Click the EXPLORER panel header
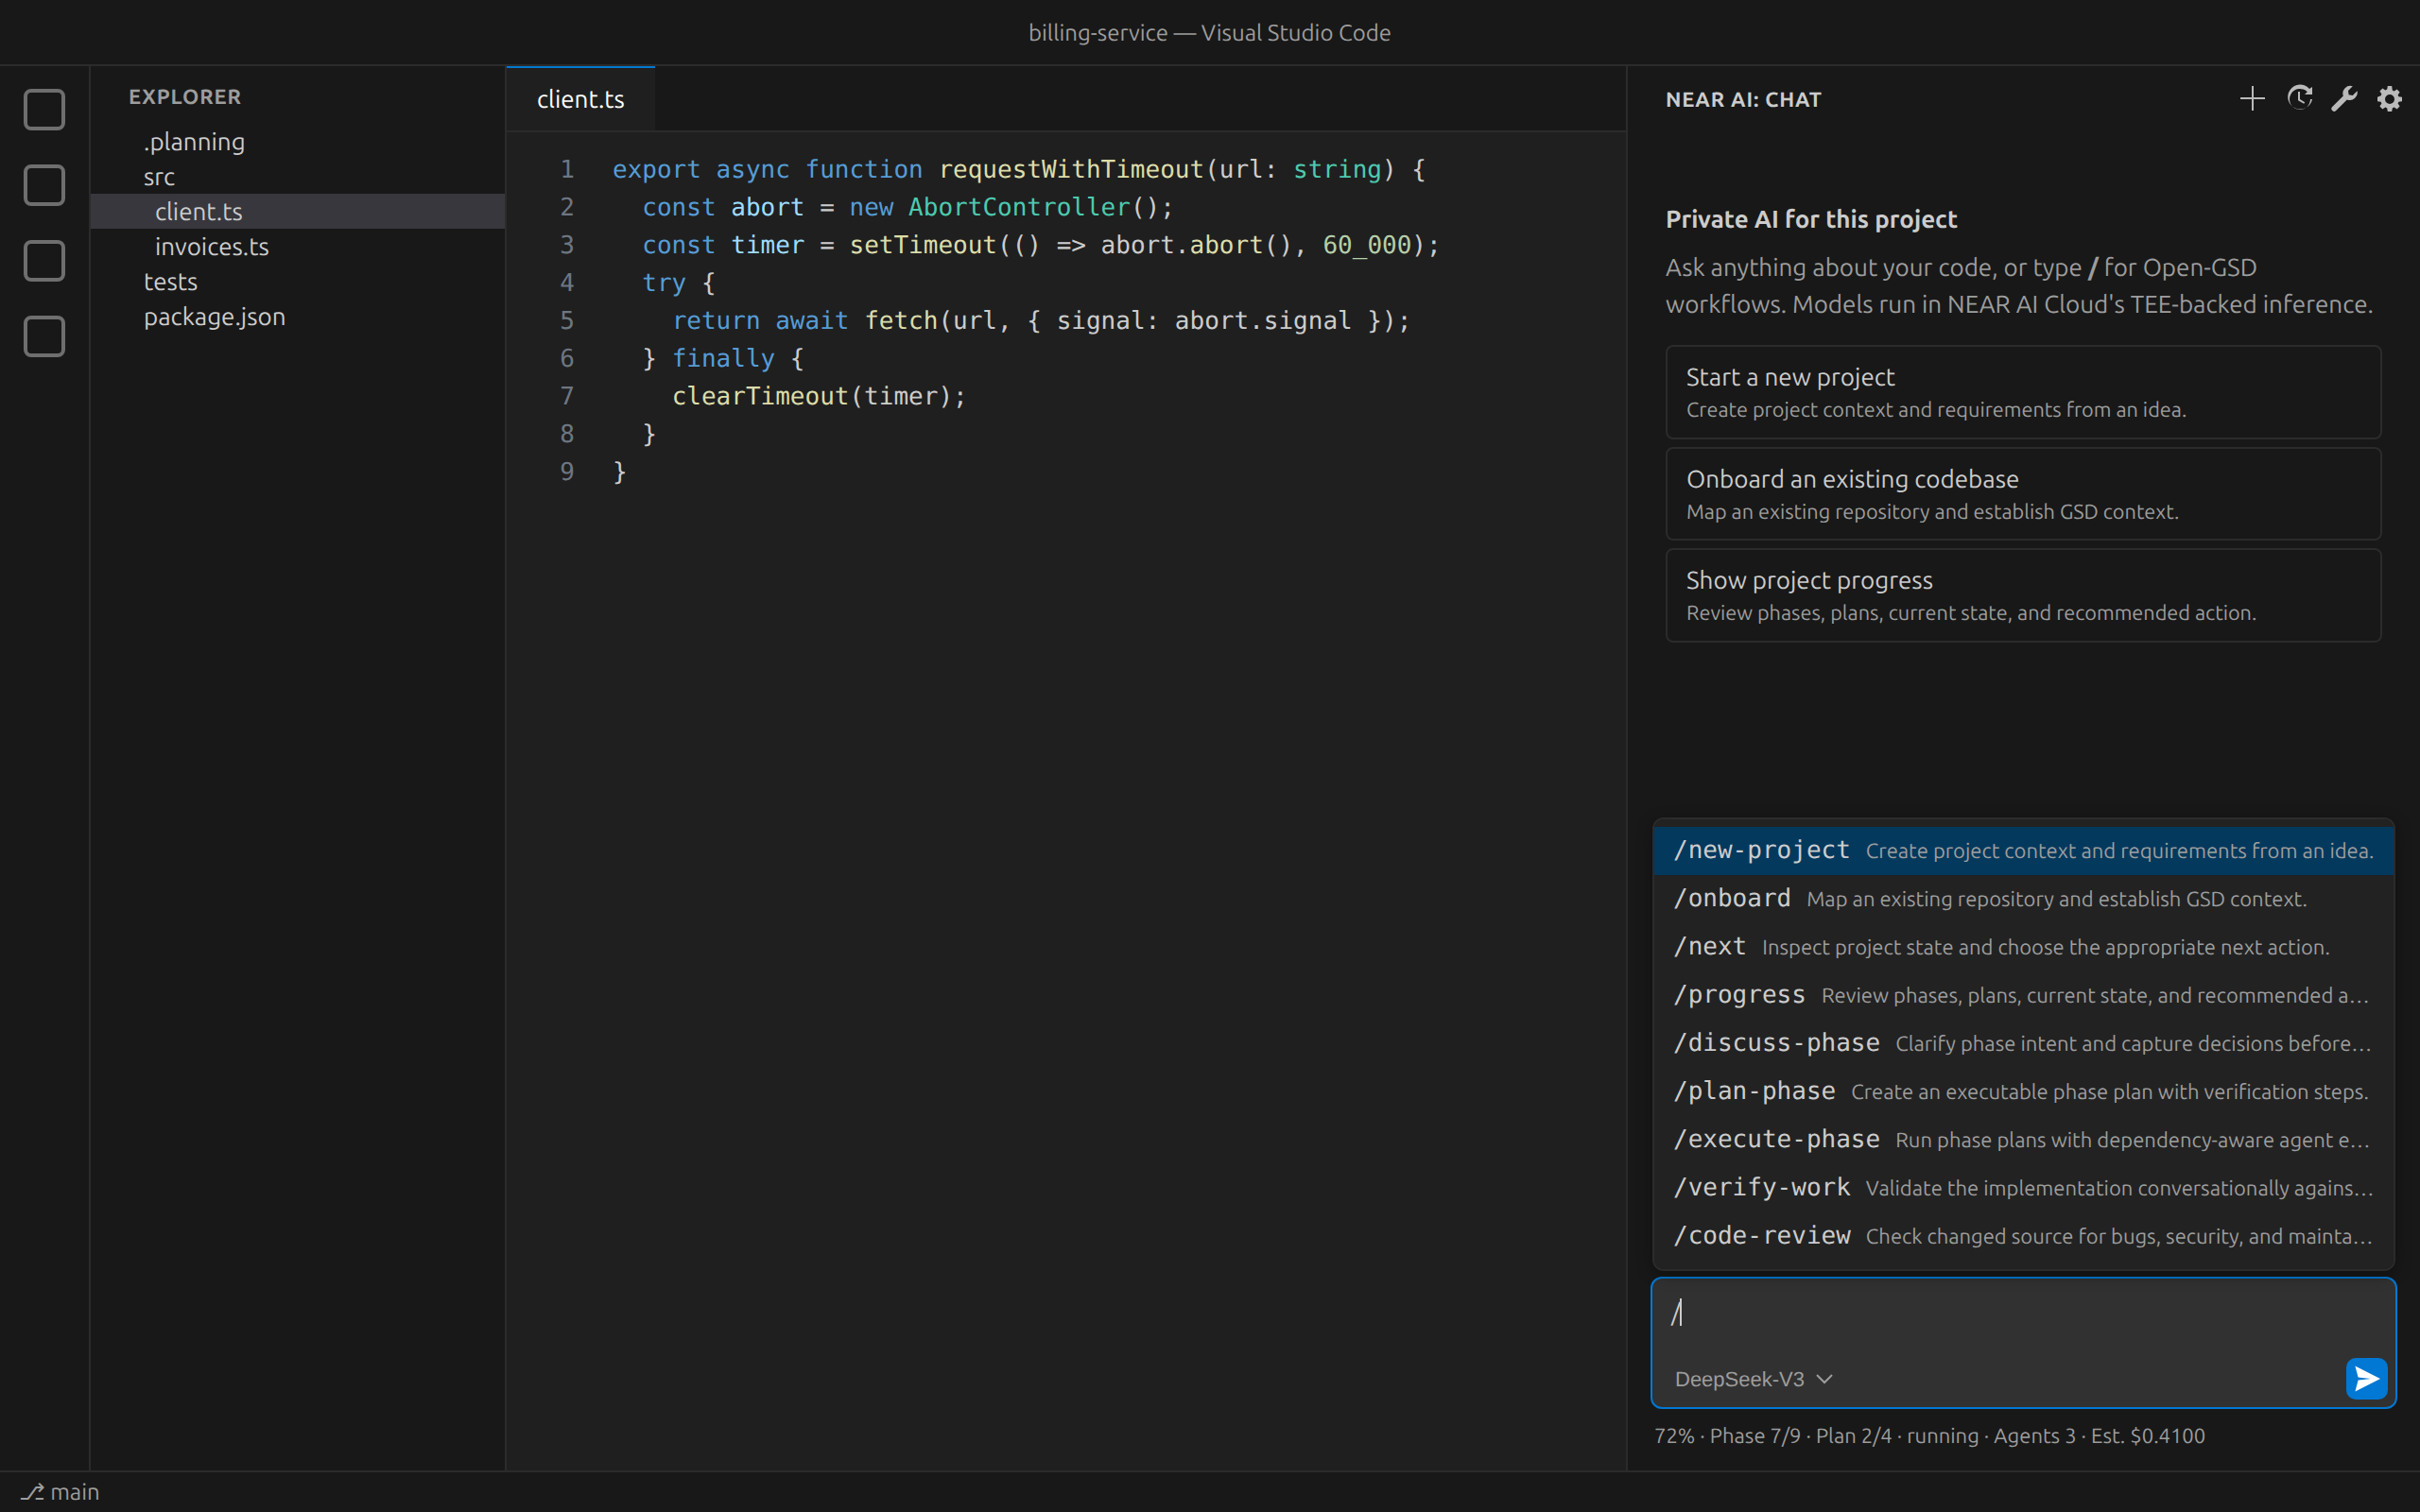 [184, 97]
